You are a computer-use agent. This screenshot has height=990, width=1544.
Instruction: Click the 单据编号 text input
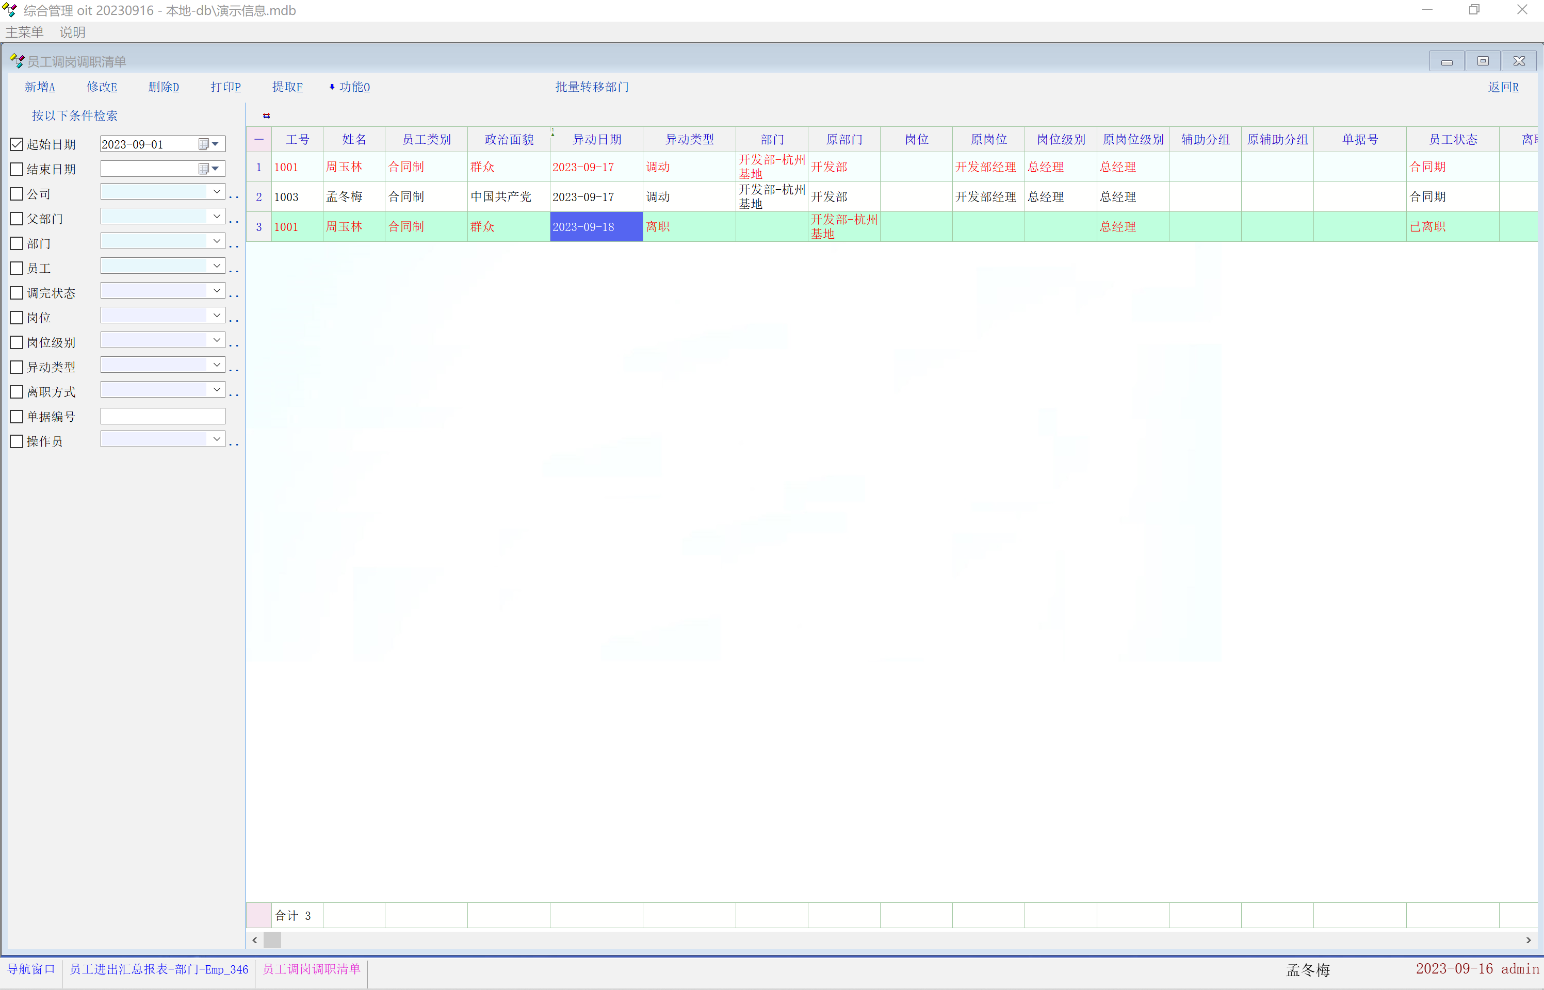162,416
